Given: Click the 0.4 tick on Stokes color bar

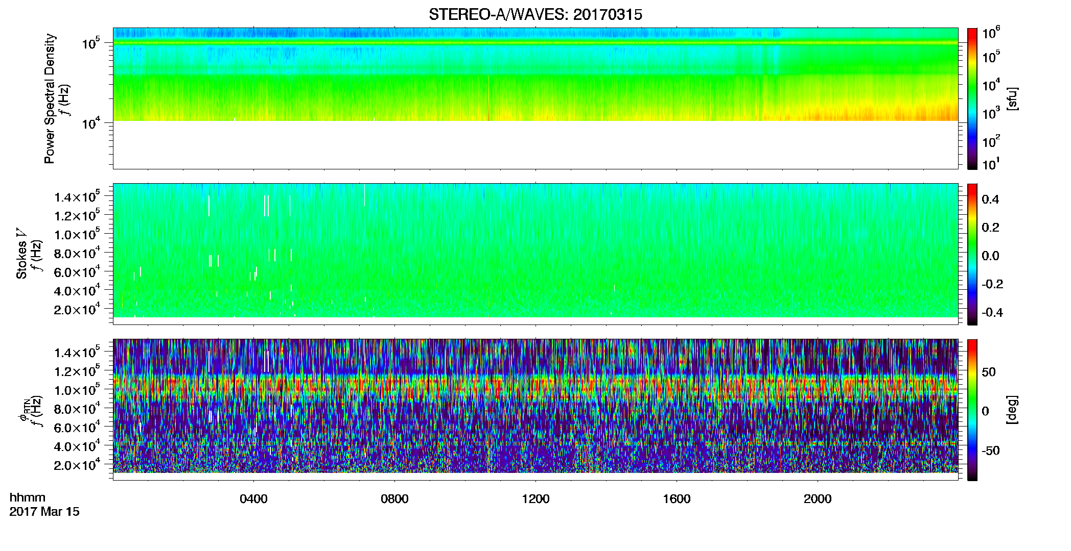Looking at the screenshot, I should pyautogui.click(x=990, y=199).
